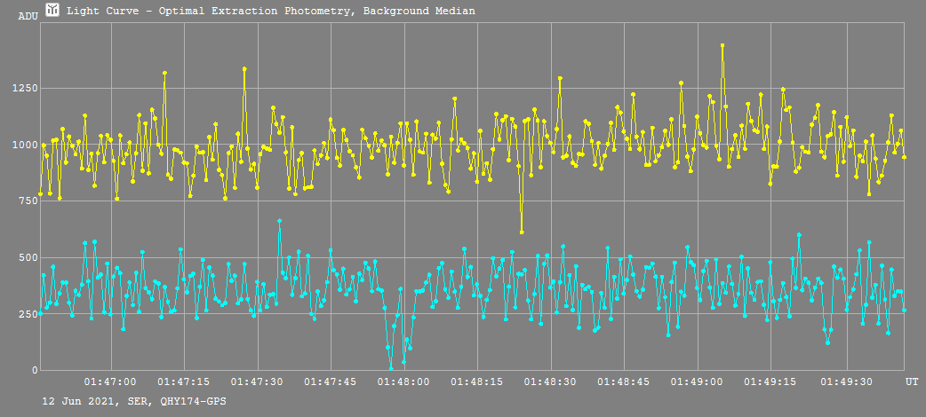Click the UT label at the time axis end

click(x=912, y=382)
